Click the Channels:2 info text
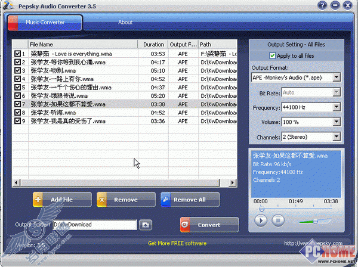The height and width of the screenshot is (267, 358). click(x=267, y=180)
